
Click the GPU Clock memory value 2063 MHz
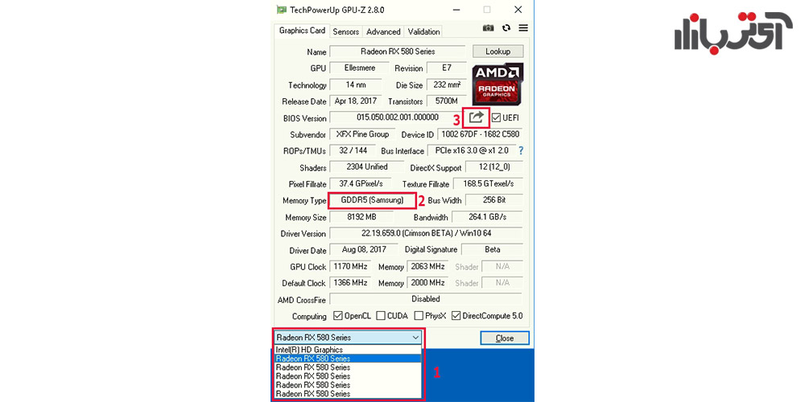coord(427,267)
